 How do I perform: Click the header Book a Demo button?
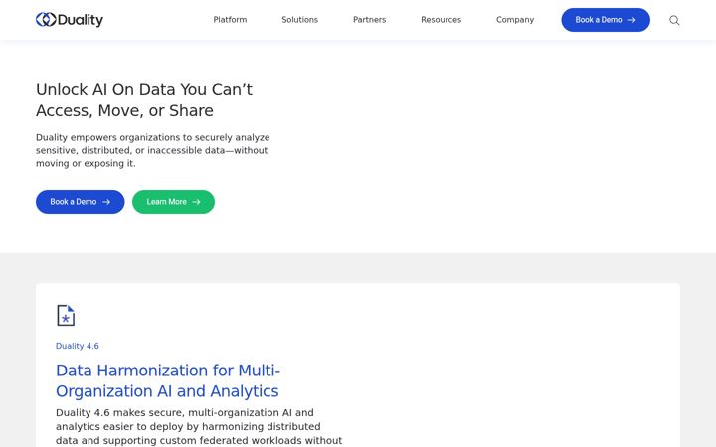[x=606, y=20]
